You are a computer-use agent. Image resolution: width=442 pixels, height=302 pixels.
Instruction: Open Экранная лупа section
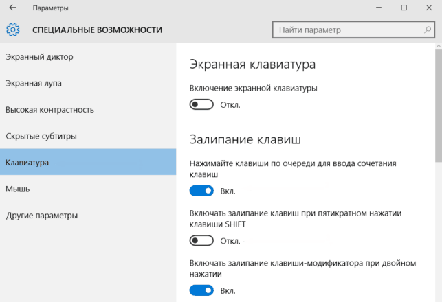[x=88, y=83]
